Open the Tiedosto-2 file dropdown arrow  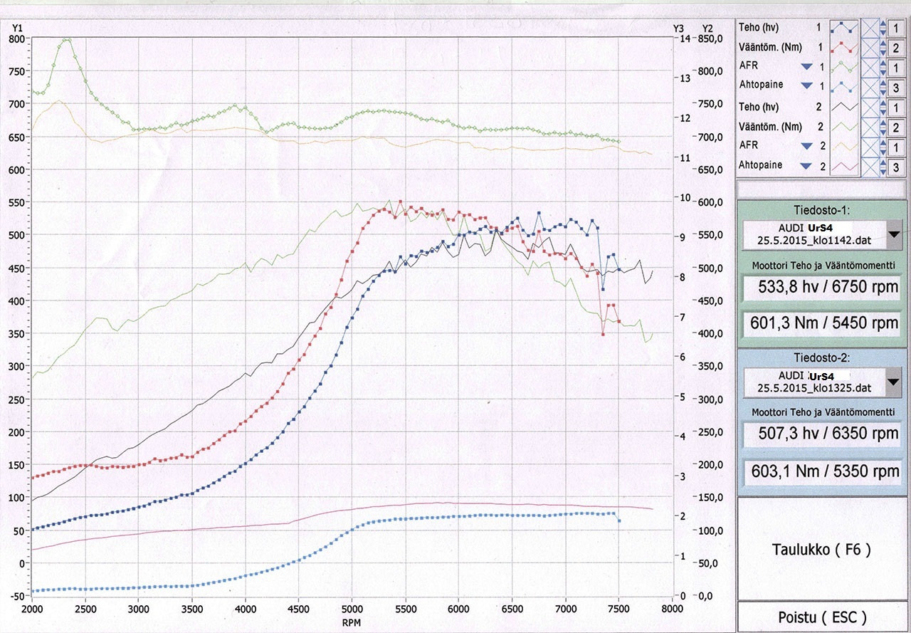click(893, 383)
